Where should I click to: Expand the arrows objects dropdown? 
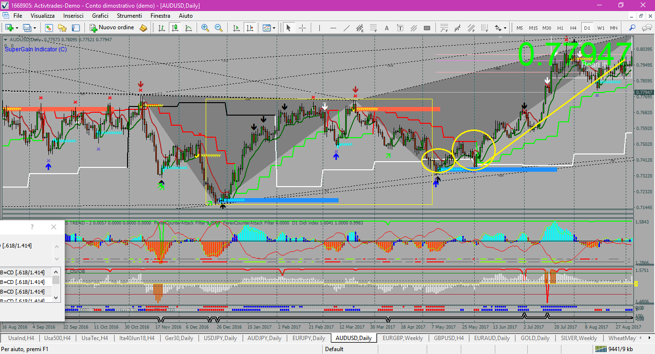(505, 28)
